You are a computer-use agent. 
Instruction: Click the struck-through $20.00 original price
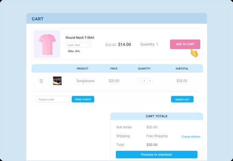click(x=111, y=44)
